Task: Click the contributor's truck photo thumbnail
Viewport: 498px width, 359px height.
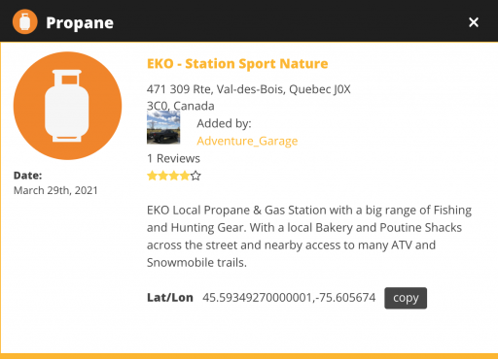Action: point(163,127)
